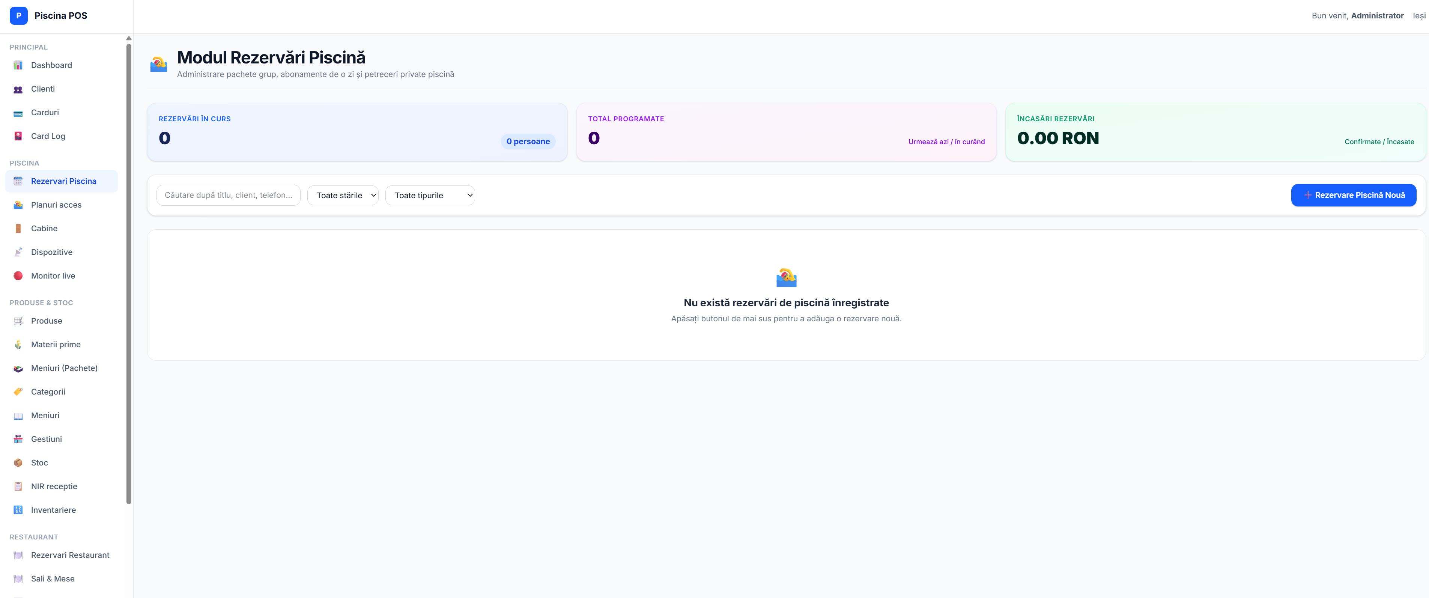The width and height of the screenshot is (1429, 598).
Task: Click the Piscina POS logo icon
Action: [18, 15]
